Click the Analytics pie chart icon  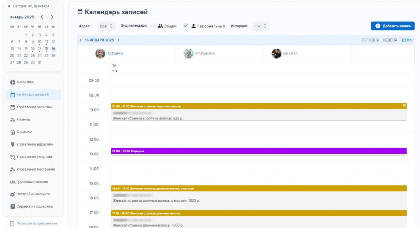click(13, 82)
